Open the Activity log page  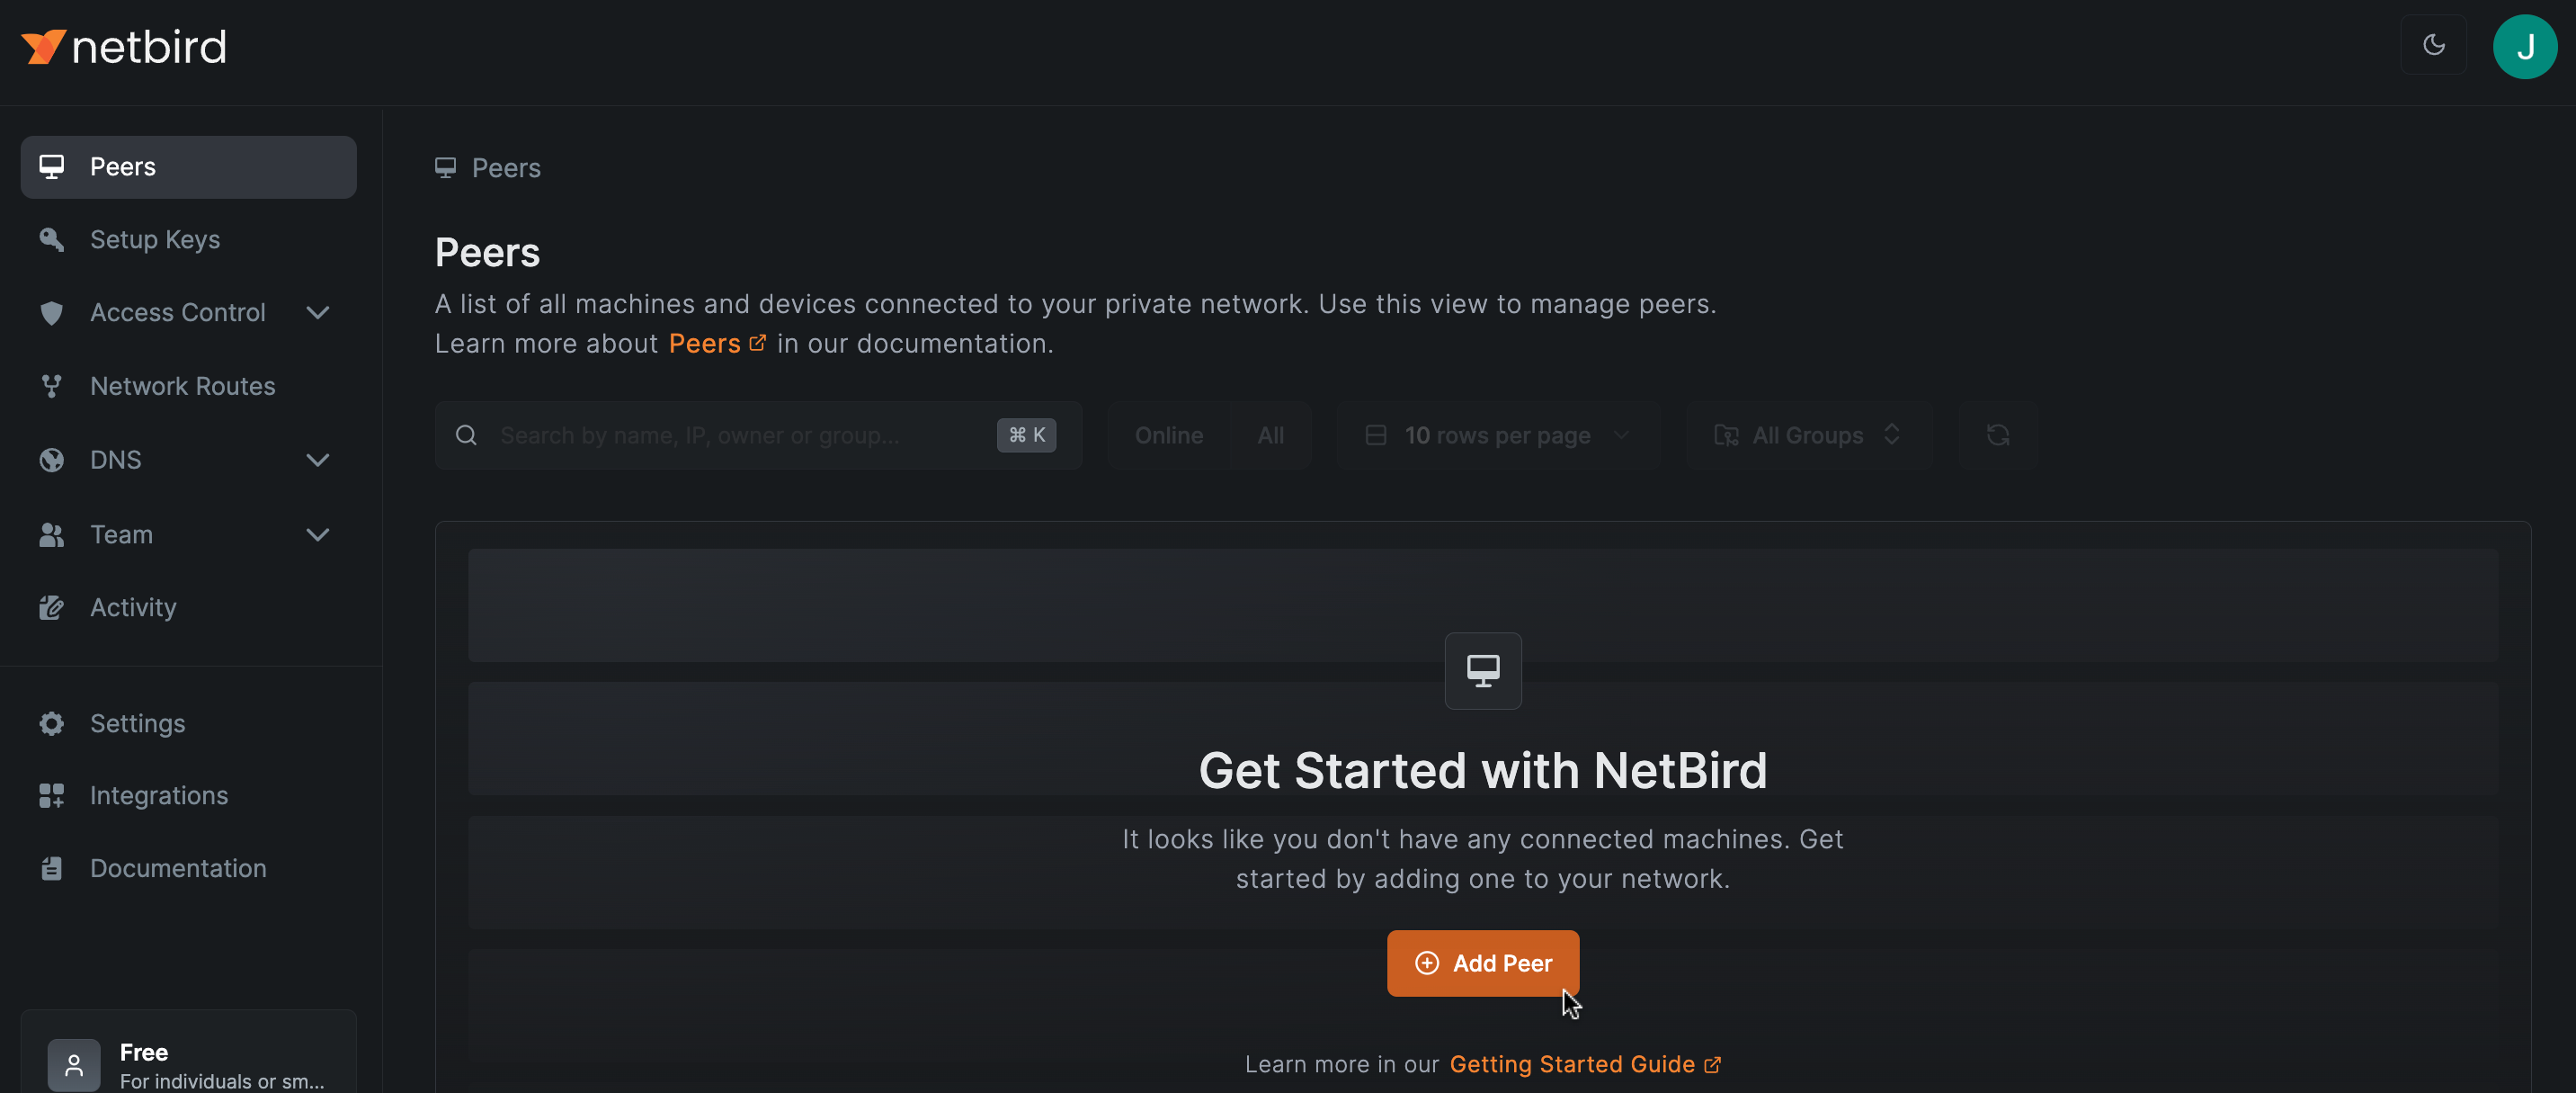(133, 607)
